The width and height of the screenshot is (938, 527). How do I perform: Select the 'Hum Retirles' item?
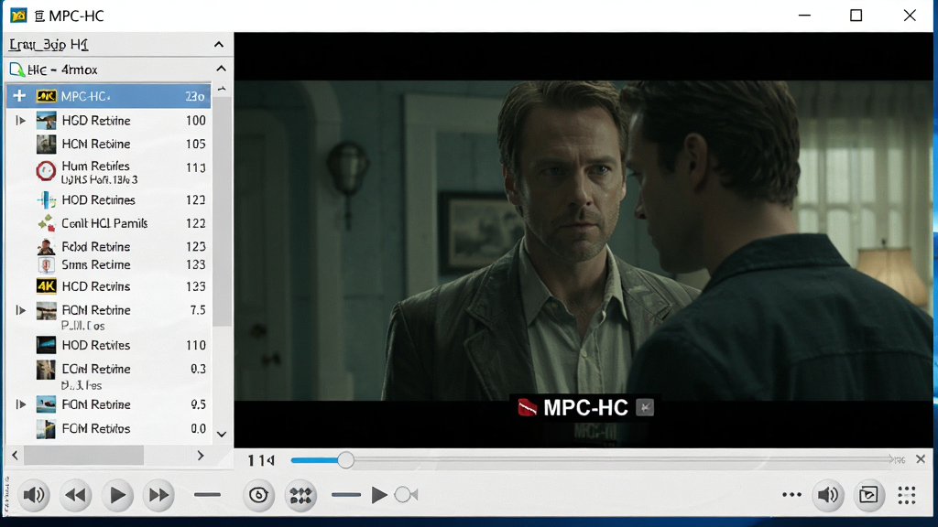108,171
